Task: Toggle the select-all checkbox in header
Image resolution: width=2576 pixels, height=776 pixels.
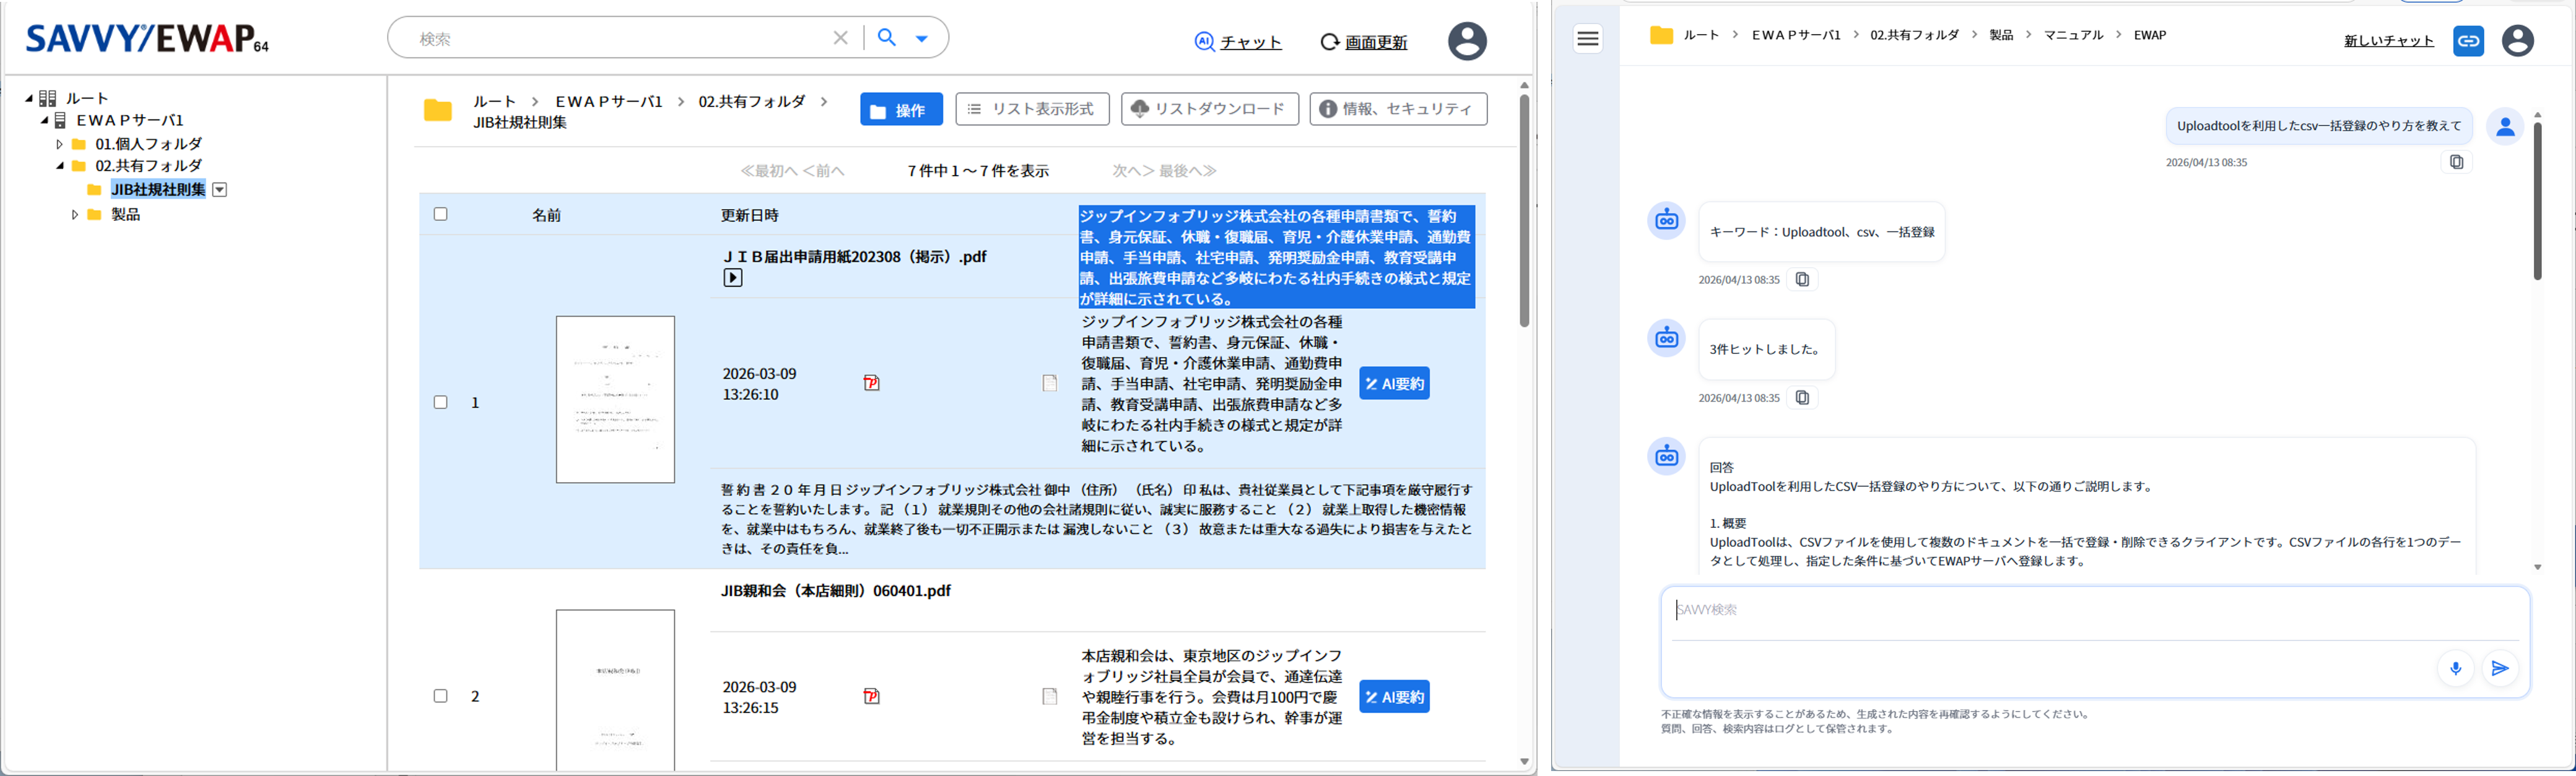Action: 440,213
